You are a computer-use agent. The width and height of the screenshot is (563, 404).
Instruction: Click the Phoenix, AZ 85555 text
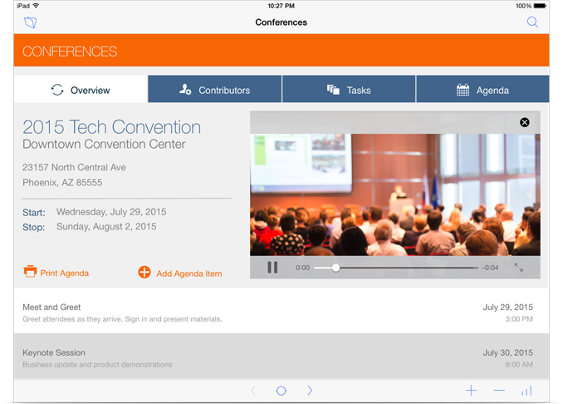62,183
